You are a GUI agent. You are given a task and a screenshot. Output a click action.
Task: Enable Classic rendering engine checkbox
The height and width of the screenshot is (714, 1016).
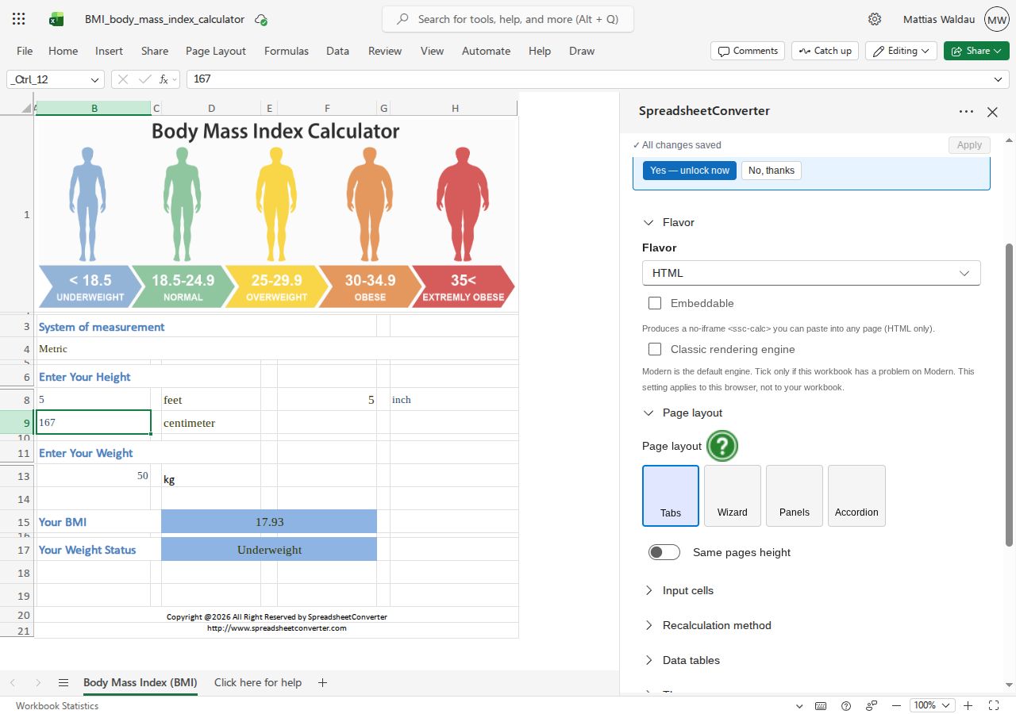[x=655, y=349]
